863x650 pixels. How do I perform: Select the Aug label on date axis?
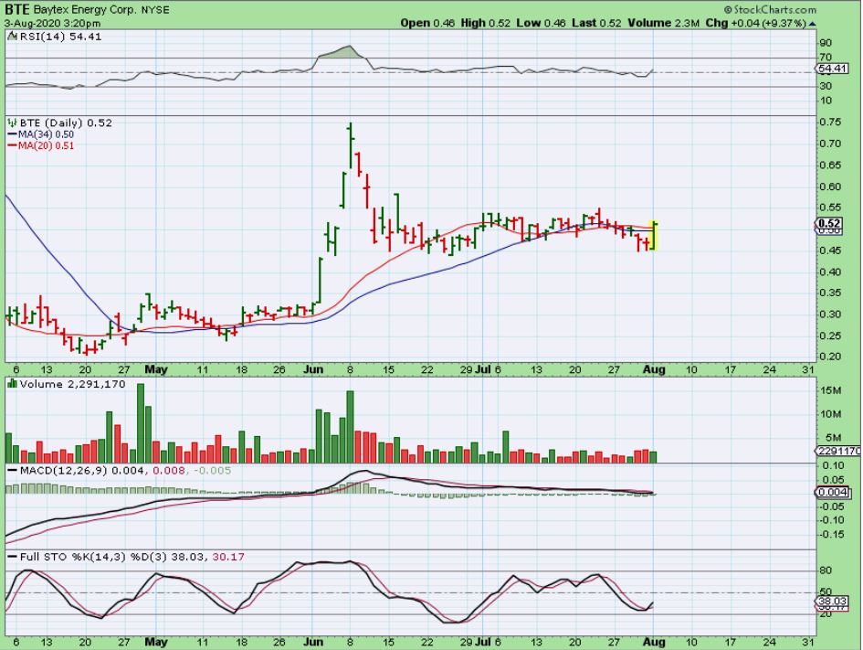(x=652, y=369)
